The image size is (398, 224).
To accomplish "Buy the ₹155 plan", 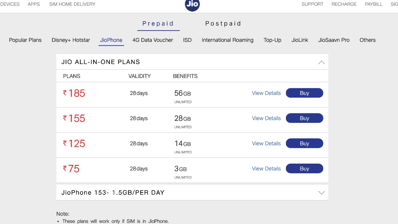I will point(304,118).
